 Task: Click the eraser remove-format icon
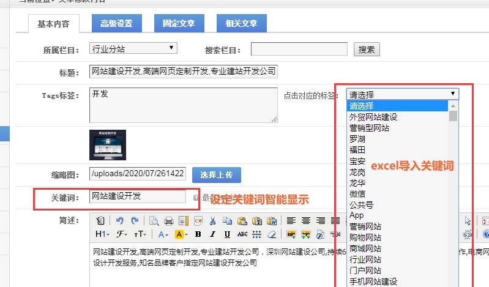pyautogui.click(x=271, y=234)
